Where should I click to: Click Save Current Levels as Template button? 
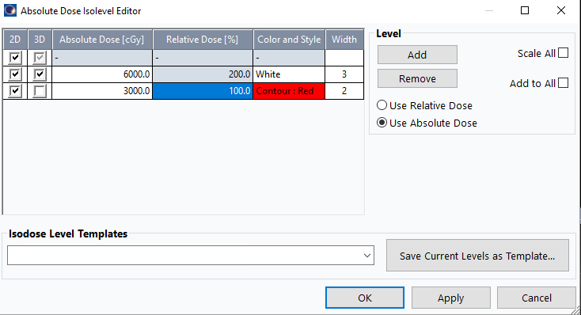coord(477,256)
